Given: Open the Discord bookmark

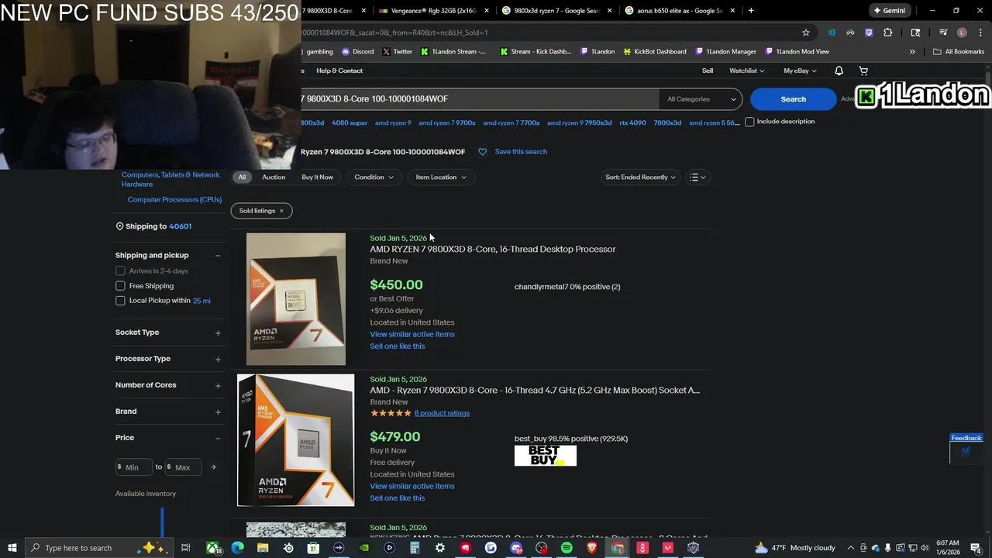Looking at the screenshot, I should click(x=357, y=52).
